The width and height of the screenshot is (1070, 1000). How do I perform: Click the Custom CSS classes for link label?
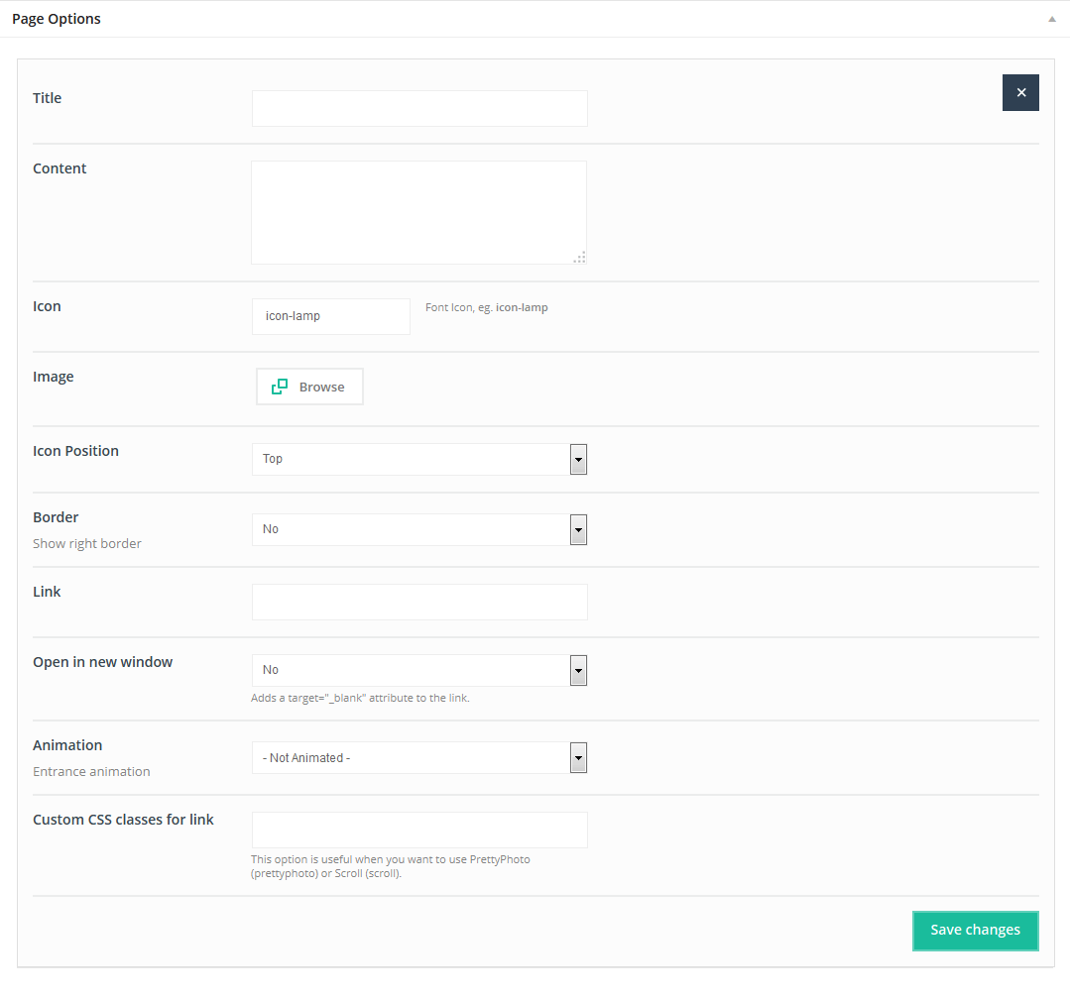(123, 820)
